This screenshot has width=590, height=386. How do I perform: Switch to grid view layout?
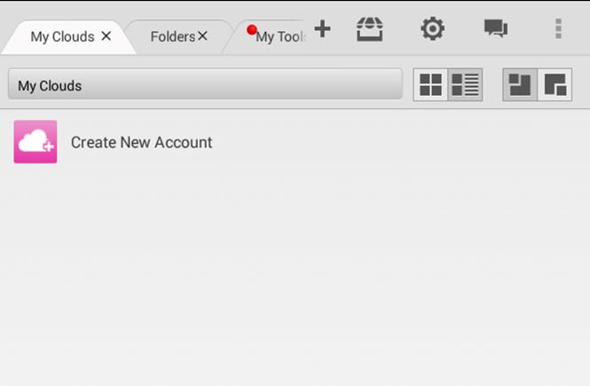[430, 85]
